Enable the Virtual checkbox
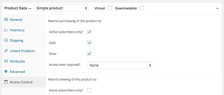 coord(110,8)
